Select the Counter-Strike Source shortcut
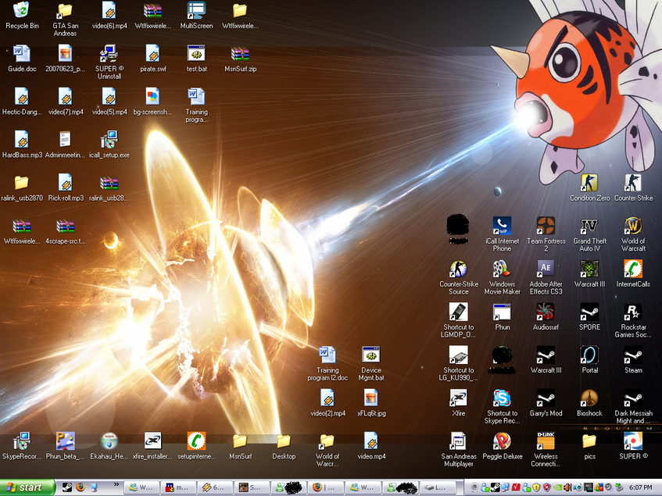662x496 pixels. 459,277
